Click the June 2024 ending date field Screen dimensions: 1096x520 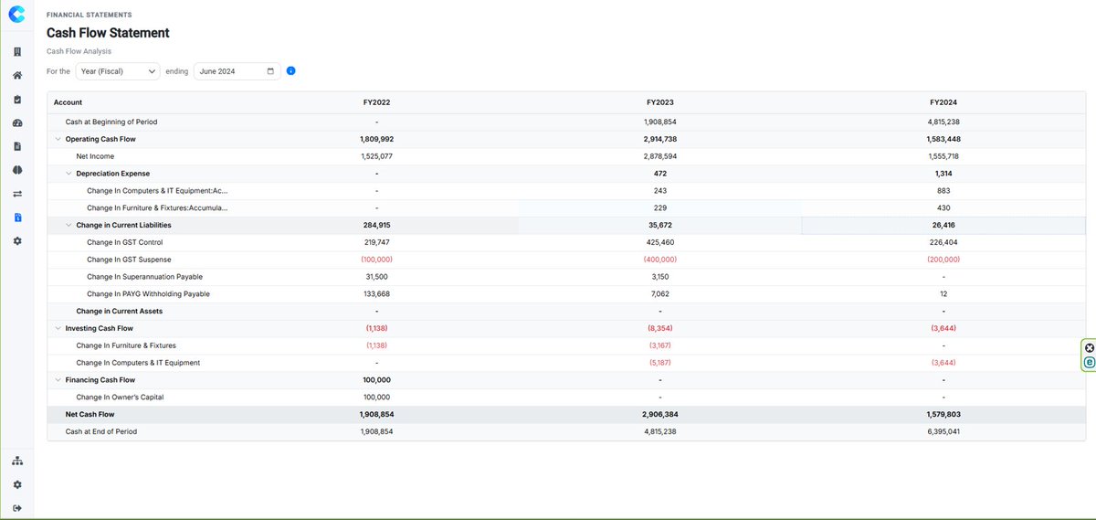(x=237, y=70)
